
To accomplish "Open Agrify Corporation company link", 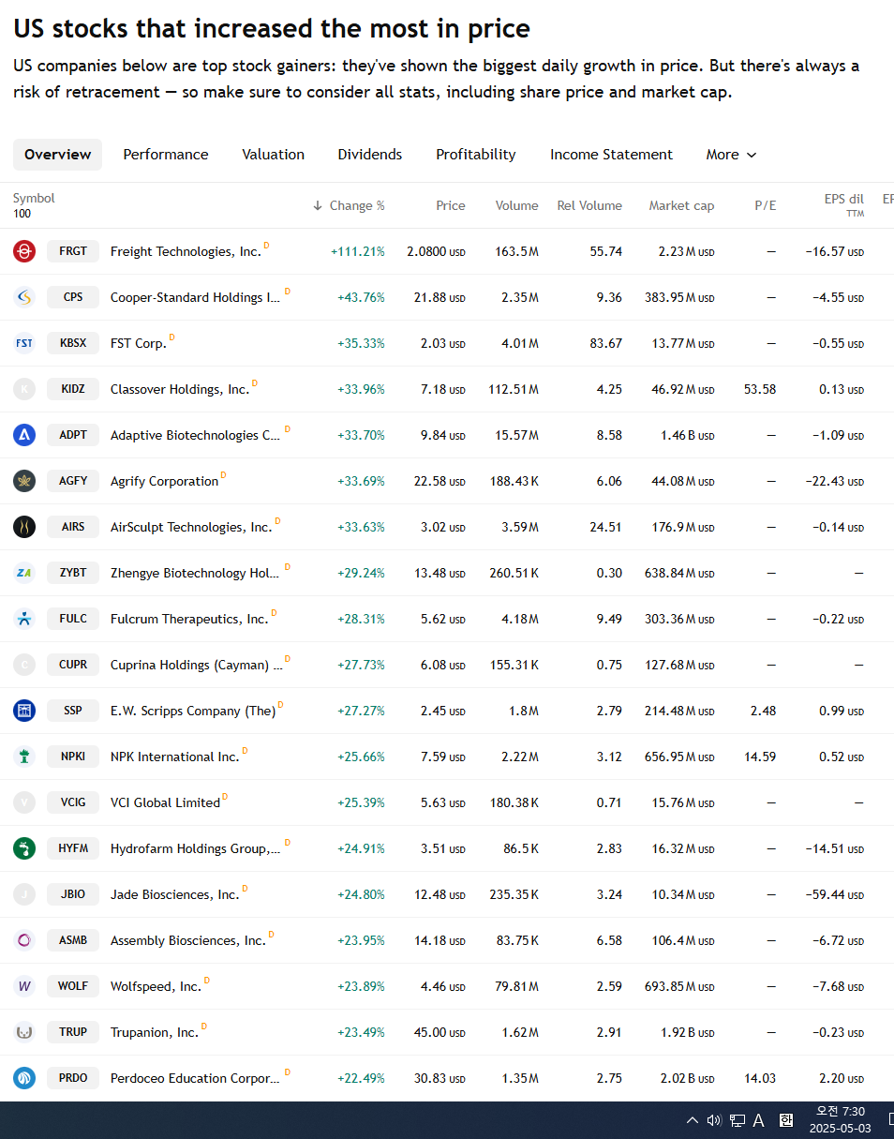I will tap(164, 481).
